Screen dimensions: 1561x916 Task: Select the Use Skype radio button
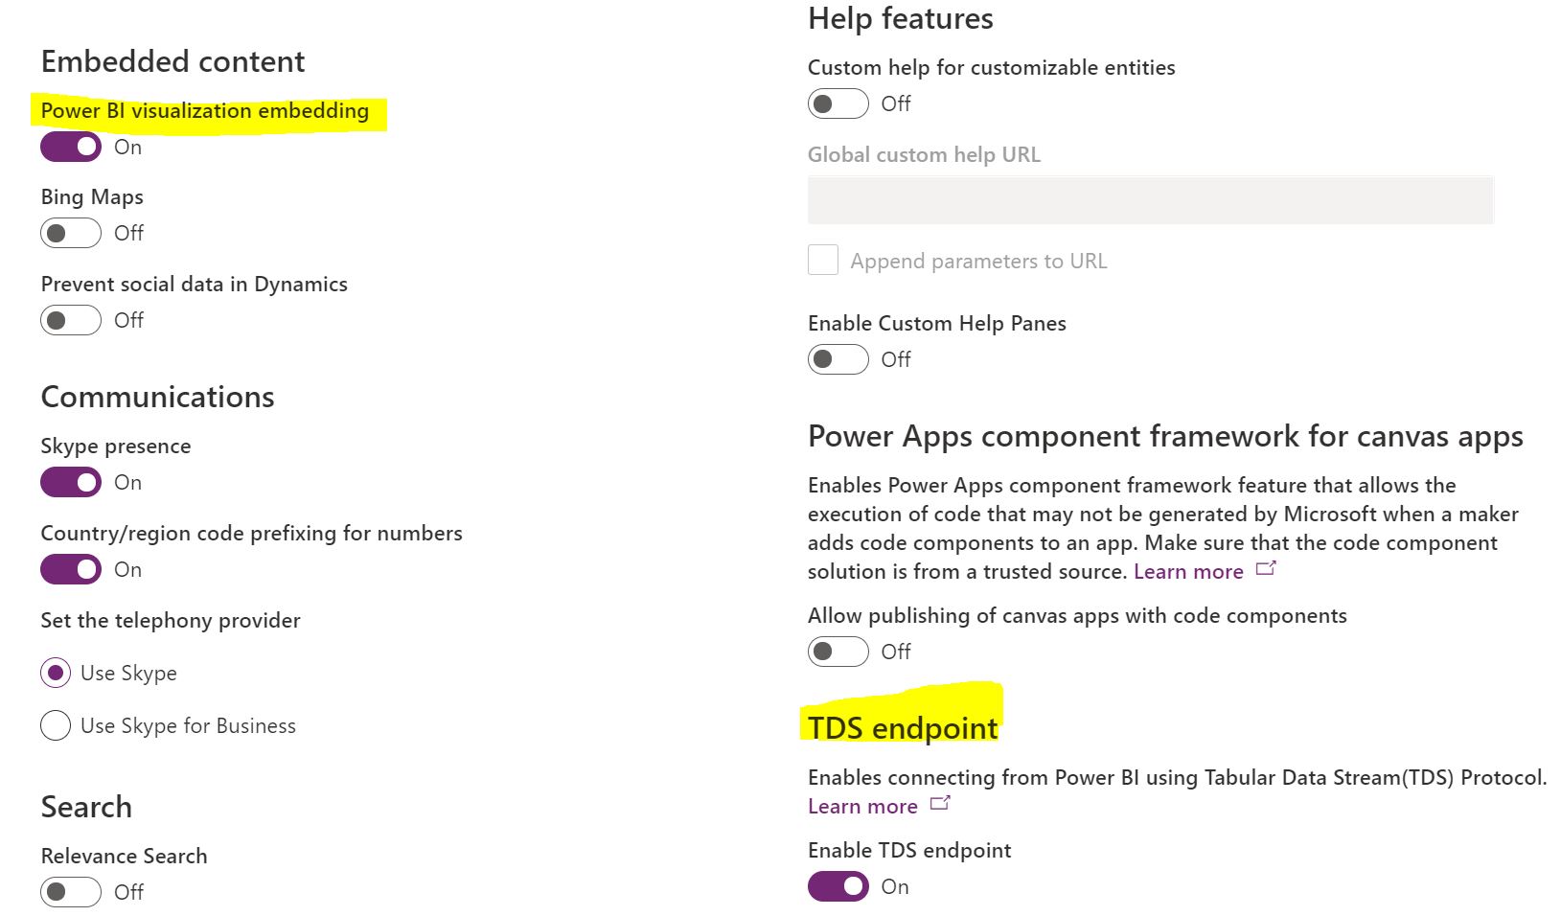tap(56, 673)
